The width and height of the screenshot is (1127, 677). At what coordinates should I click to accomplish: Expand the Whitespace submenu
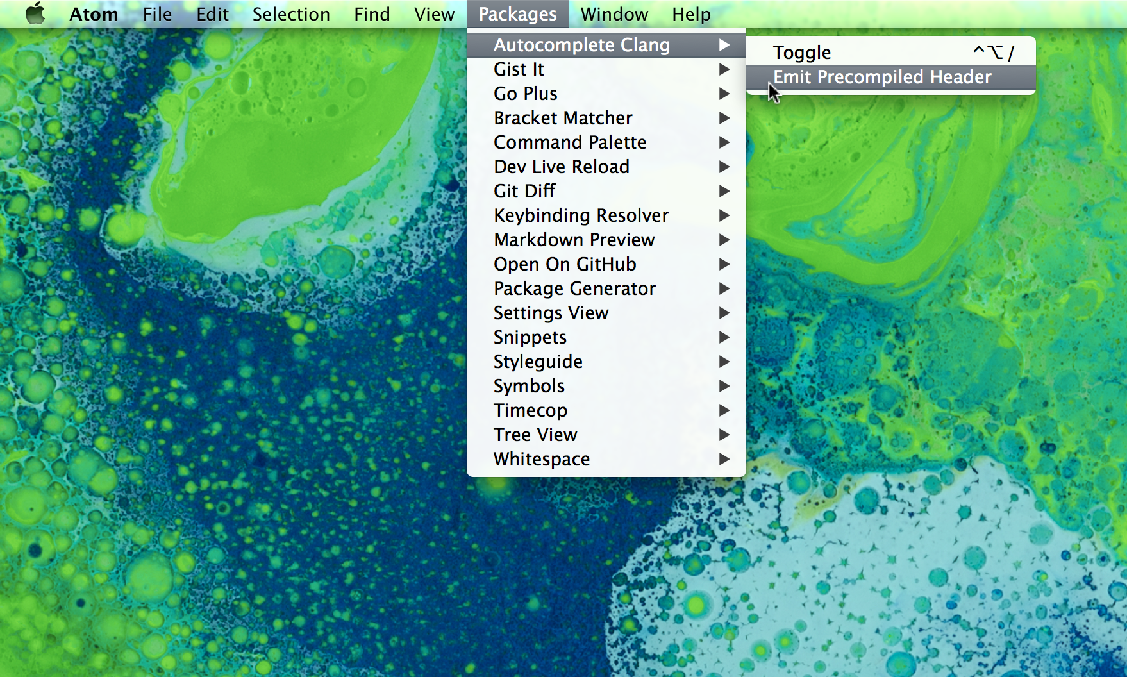point(606,459)
